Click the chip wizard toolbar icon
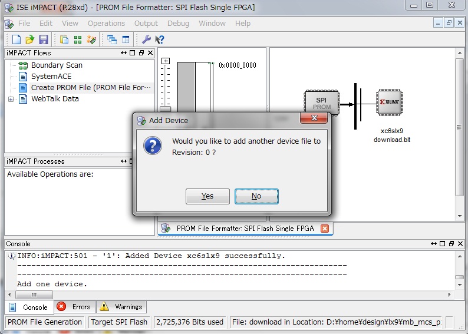Viewport: 468px width, 334px height. pos(91,39)
